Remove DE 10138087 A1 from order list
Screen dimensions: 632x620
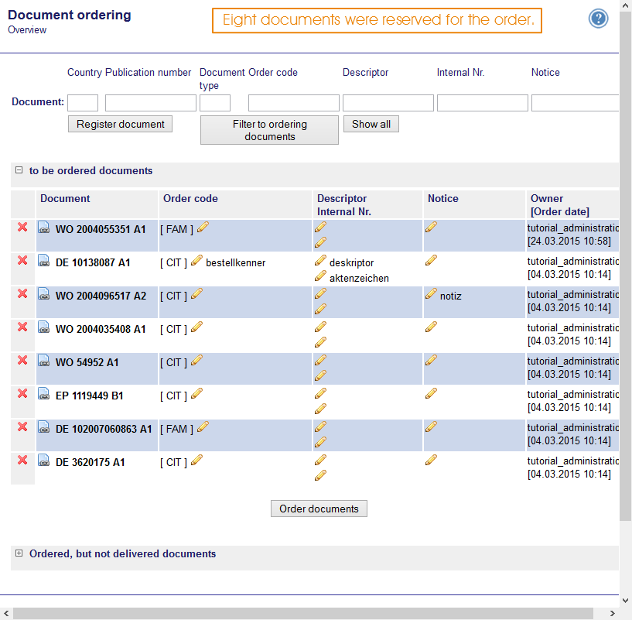pyautogui.click(x=22, y=261)
